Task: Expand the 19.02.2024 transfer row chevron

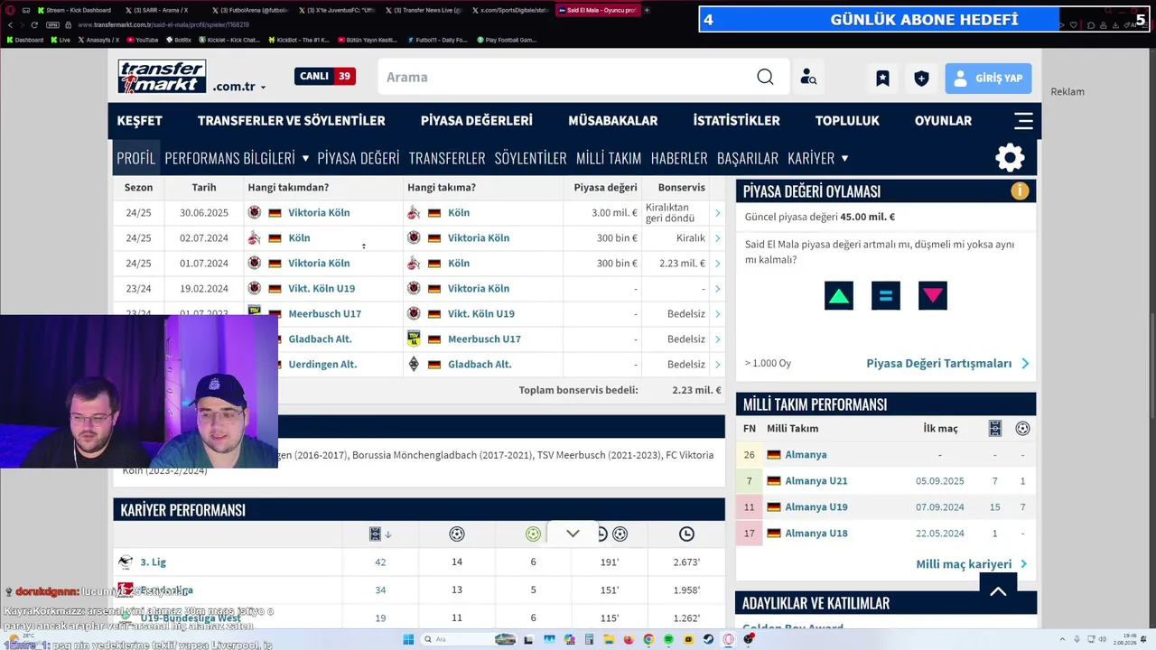Action: (x=717, y=289)
